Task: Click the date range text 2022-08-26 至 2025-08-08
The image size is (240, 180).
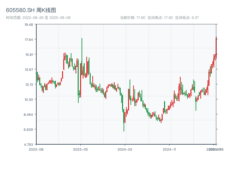Action: tap(46, 18)
